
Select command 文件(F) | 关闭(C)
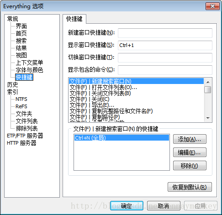pos(136,99)
